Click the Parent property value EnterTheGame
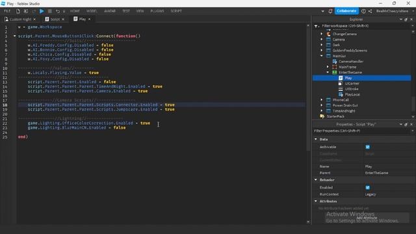The height and width of the screenshot is (234, 416). [x=376, y=173]
